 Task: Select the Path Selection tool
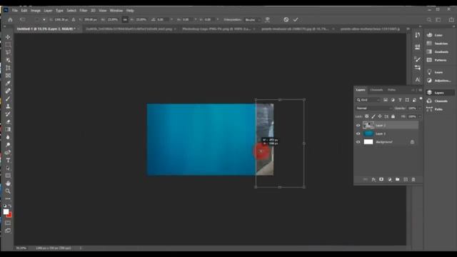(x=8, y=168)
